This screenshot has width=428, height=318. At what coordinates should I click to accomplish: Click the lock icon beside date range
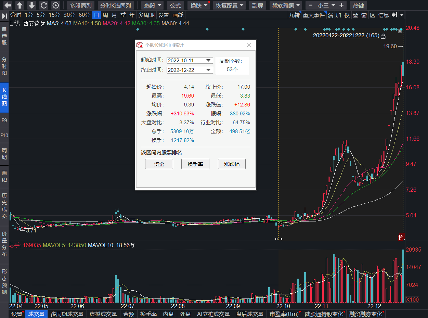[x=383, y=36]
